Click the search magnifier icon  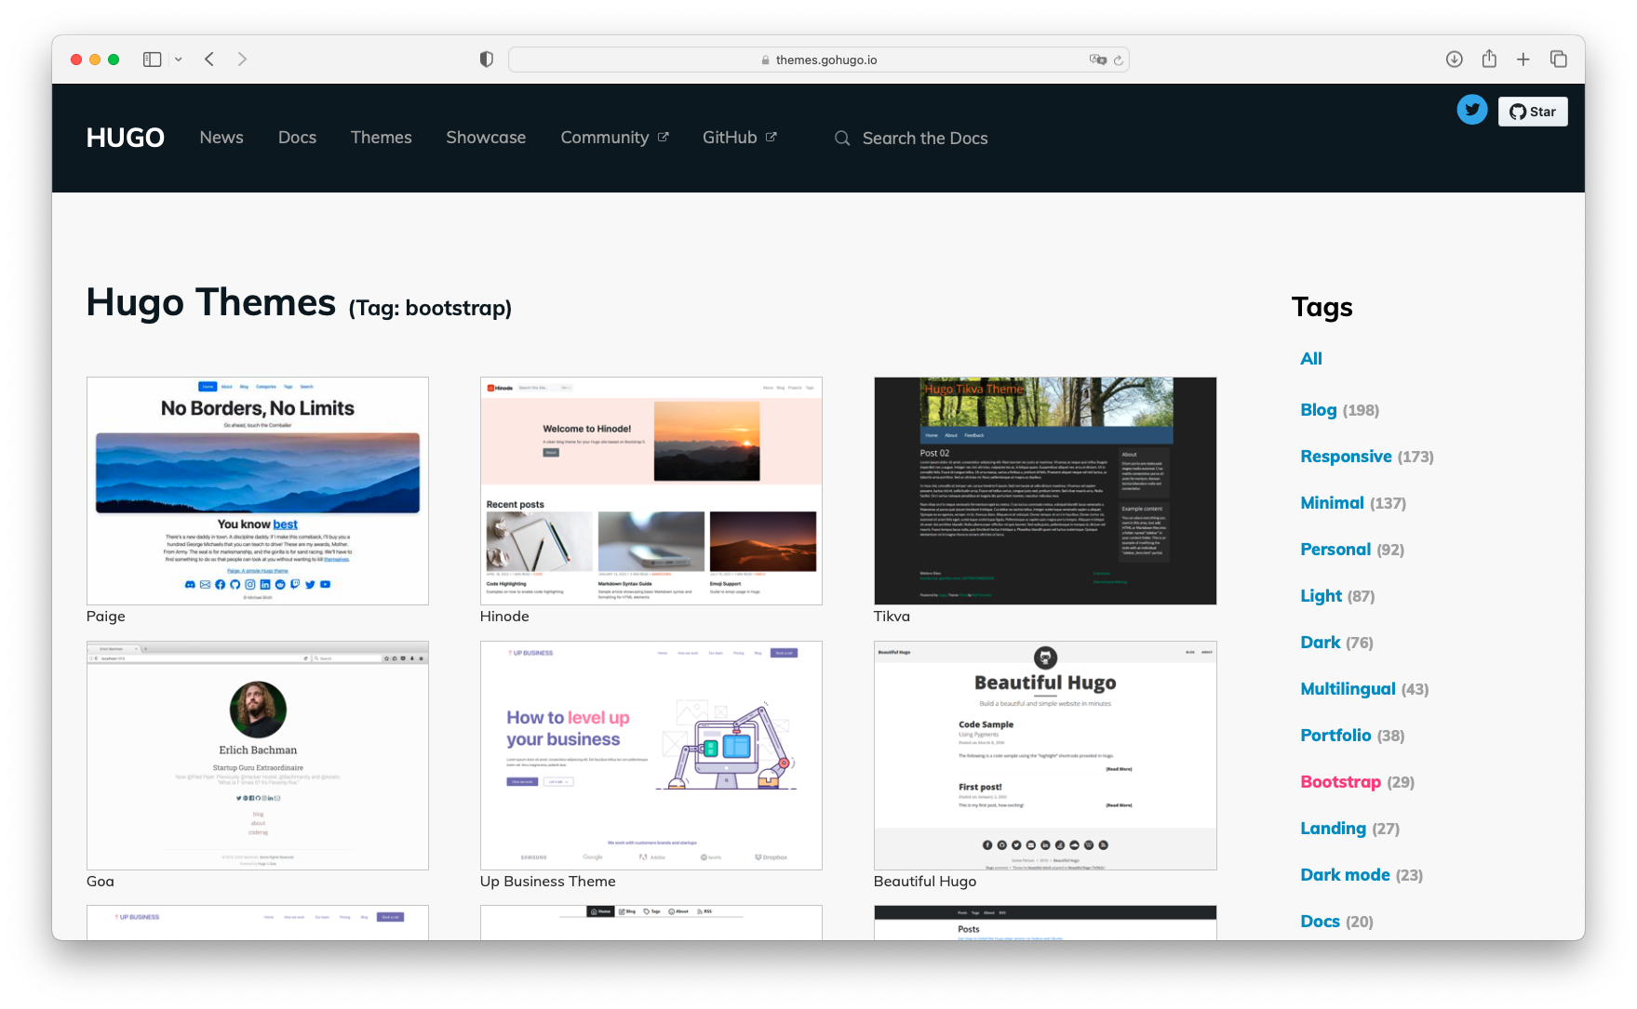842,139
